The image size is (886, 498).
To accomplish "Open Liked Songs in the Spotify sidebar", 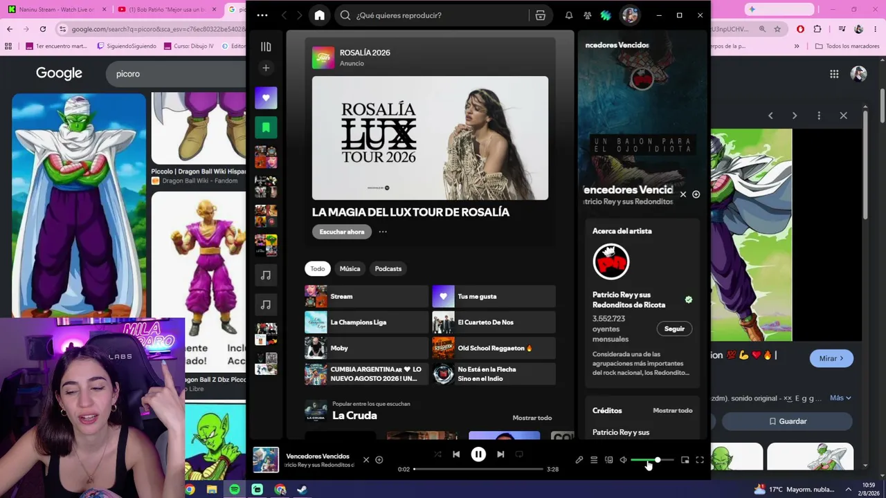I will 266,98.
